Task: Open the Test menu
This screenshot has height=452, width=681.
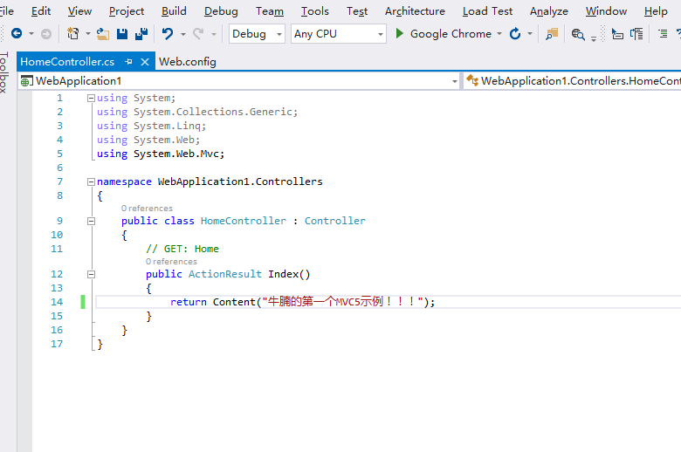Action: tap(357, 10)
